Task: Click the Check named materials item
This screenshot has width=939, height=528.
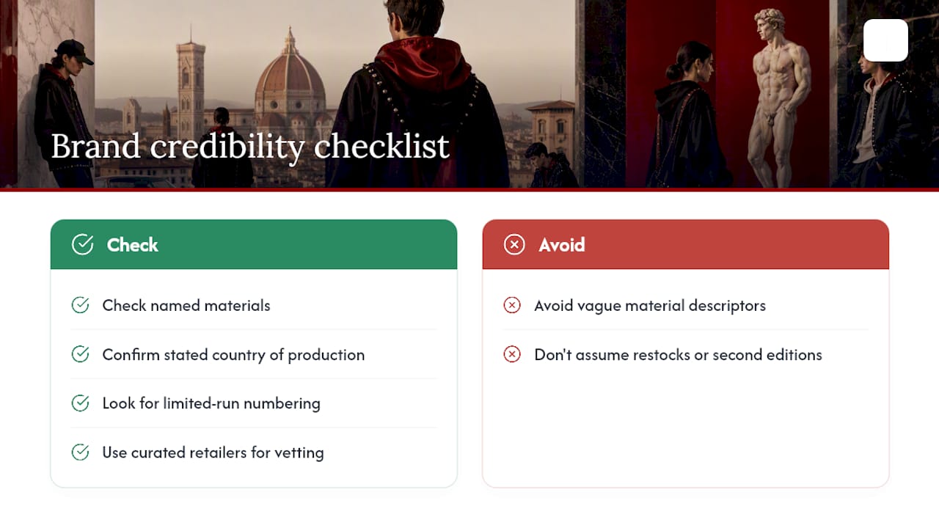Action: [186, 306]
